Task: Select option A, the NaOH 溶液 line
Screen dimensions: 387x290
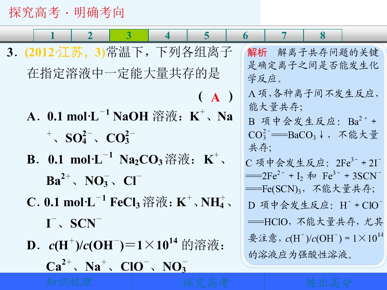Action: point(129,116)
